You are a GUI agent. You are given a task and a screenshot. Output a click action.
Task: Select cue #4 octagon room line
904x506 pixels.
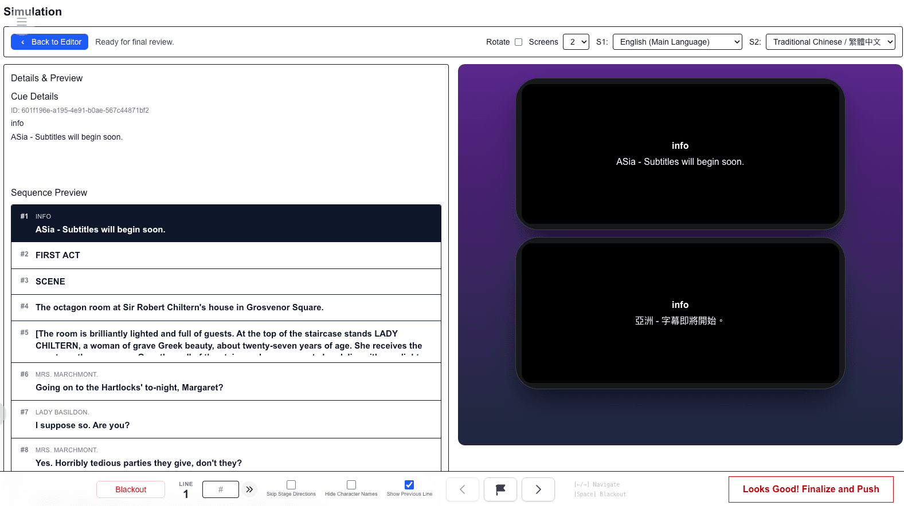click(226, 308)
